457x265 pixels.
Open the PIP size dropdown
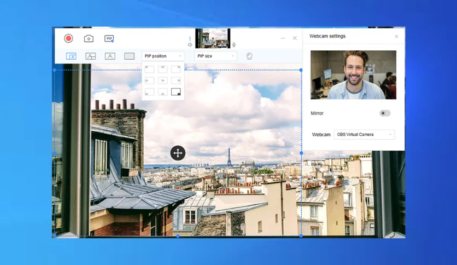[x=215, y=56]
